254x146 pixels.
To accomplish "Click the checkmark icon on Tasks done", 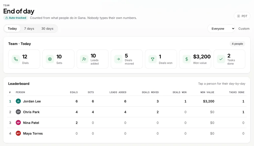I will click(221, 59).
